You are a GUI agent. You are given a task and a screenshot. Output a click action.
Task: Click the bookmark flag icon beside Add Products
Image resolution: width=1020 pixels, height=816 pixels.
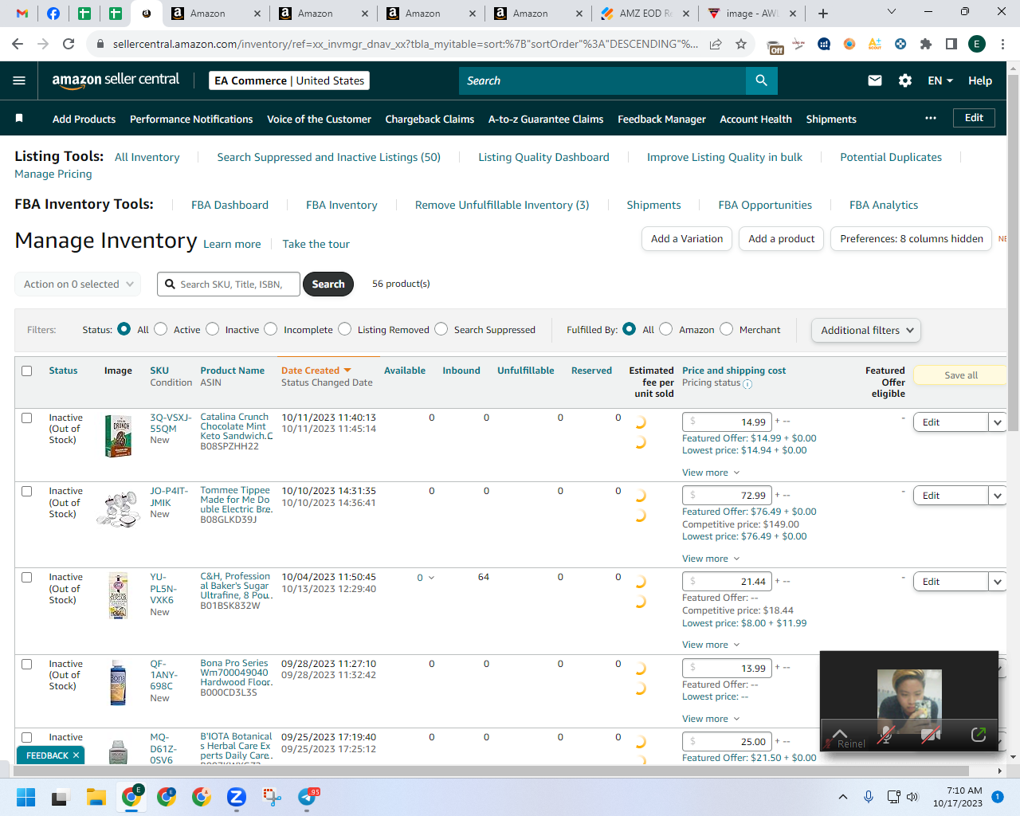tap(19, 119)
